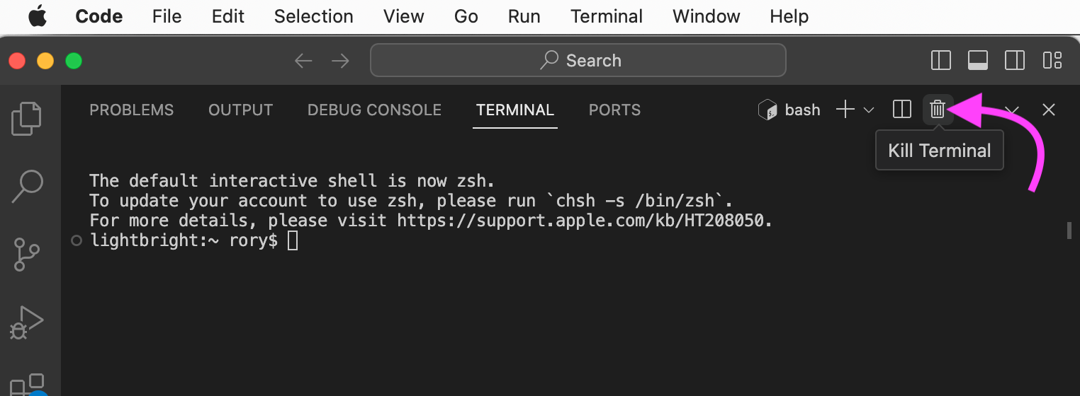Expand the new terminal launch profile dropdown

click(x=869, y=110)
